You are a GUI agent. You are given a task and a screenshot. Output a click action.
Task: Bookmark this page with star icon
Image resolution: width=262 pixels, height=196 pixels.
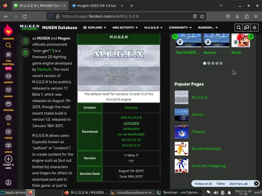pos(202,16)
